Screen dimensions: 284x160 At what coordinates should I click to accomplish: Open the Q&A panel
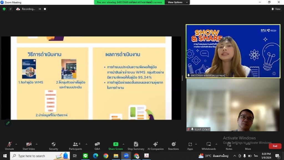(x=97, y=146)
